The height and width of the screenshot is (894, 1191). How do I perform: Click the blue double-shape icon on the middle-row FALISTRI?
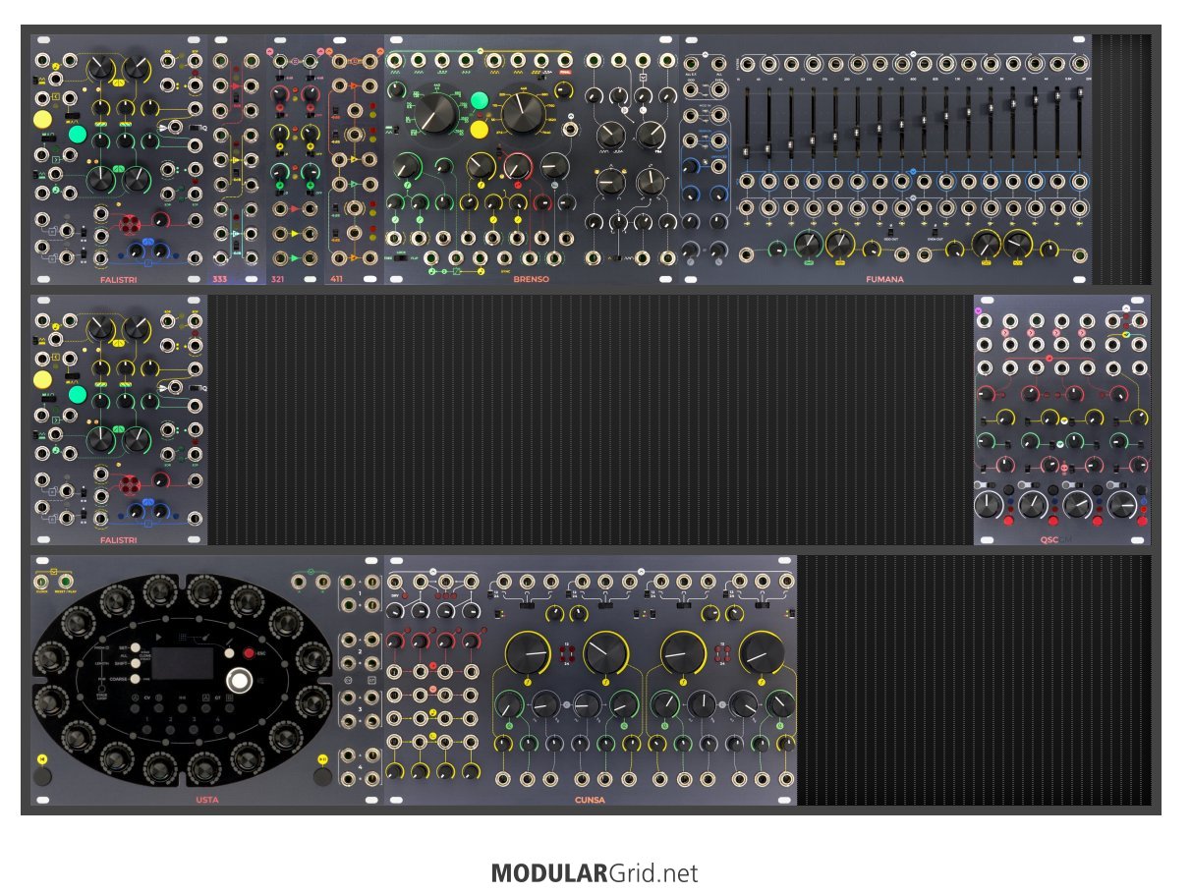[148, 502]
